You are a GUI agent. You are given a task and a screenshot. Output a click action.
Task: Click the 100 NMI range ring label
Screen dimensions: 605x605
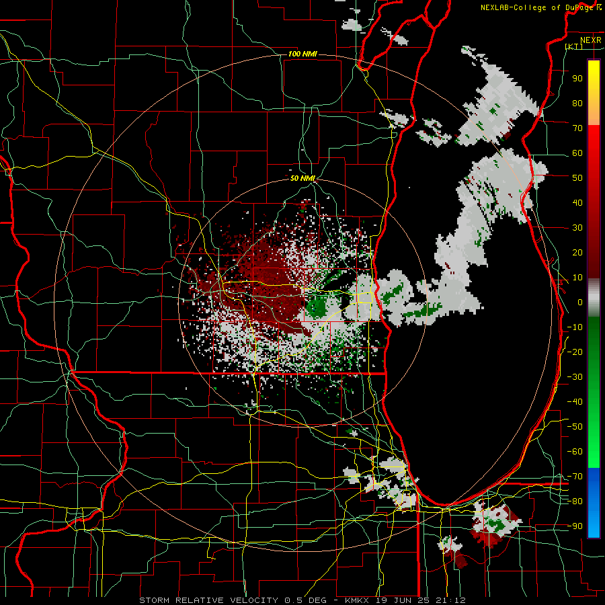click(302, 54)
